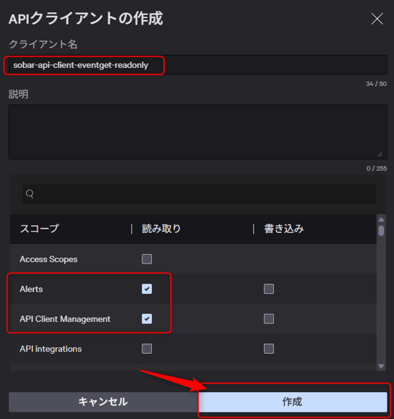Click the search magnifier icon
This screenshot has width=394, height=419.
click(30, 194)
